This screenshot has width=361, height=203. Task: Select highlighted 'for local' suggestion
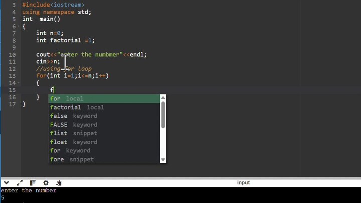click(x=104, y=99)
